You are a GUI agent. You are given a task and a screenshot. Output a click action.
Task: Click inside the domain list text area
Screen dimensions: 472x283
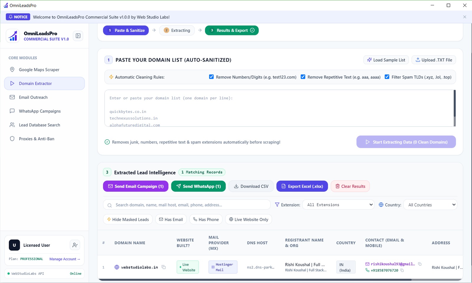click(279, 108)
